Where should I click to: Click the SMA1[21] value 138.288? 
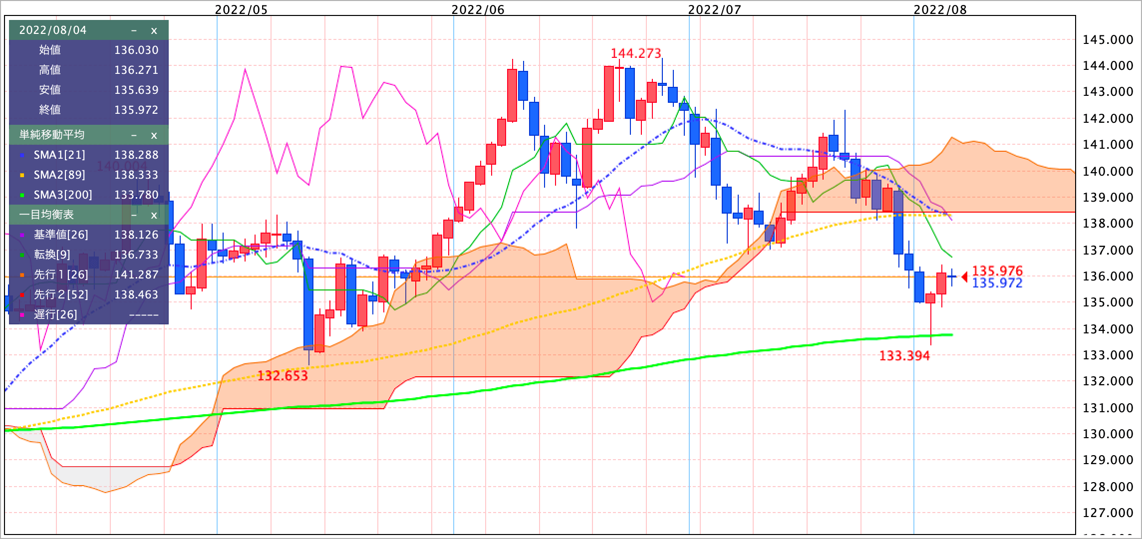(136, 155)
